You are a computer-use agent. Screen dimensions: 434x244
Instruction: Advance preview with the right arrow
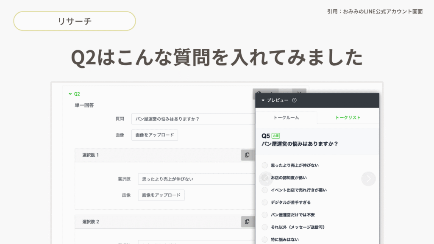(x=368, y=179)
